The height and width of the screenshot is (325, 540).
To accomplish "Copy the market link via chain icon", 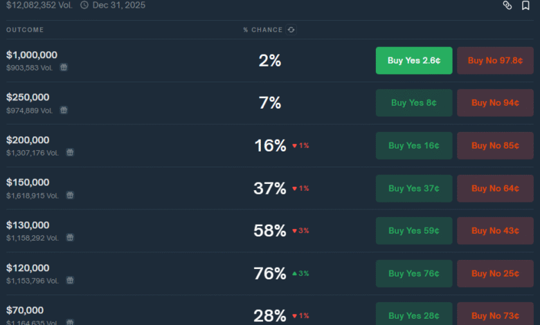I will [507, 5].
